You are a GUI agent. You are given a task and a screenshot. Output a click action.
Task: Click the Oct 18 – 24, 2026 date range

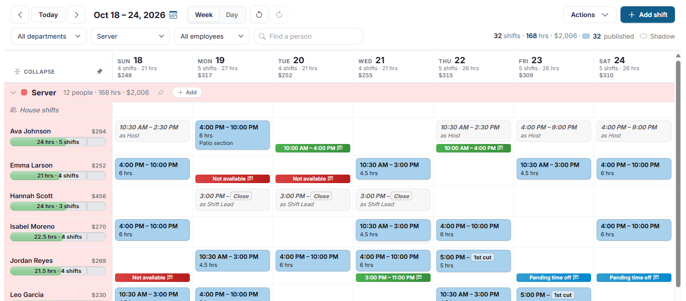(x=130, y=15)
